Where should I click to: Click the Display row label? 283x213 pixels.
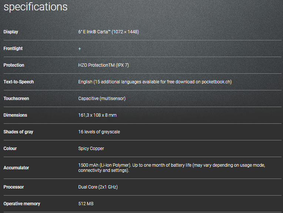(x=11, y=32)
